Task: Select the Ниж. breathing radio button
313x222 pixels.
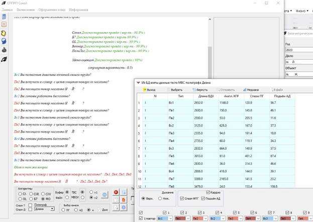Action: pos(159,198)
